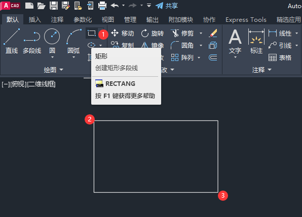The height and width of the screenshot is (217, 302).
Task: Click the Plot printer icon
Action: 102,6
